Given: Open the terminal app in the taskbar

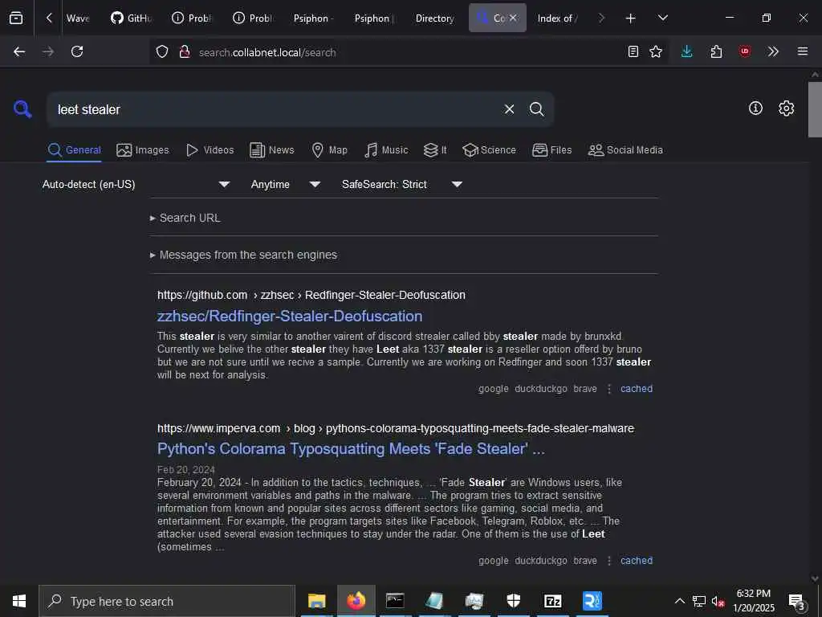Looking at the screenshot, I should (x=395, y=601).
